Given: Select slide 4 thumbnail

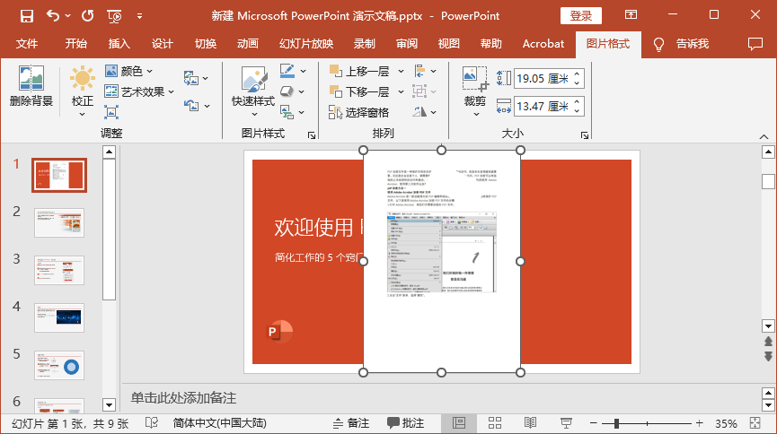Looking at the screenshot, I should (59, 317).
